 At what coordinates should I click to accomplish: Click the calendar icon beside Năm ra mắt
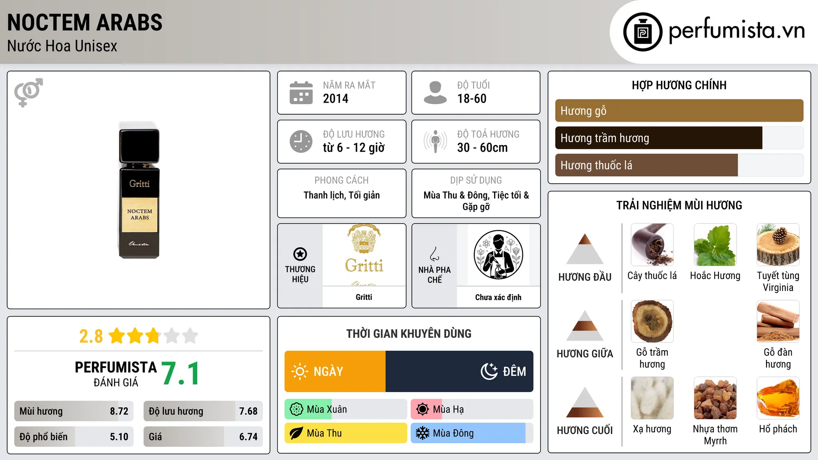(301, 93)
